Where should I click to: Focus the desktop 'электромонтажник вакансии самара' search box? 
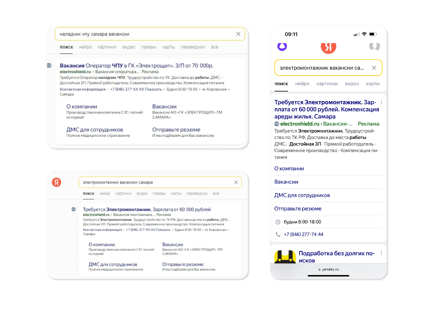[160, 182]
